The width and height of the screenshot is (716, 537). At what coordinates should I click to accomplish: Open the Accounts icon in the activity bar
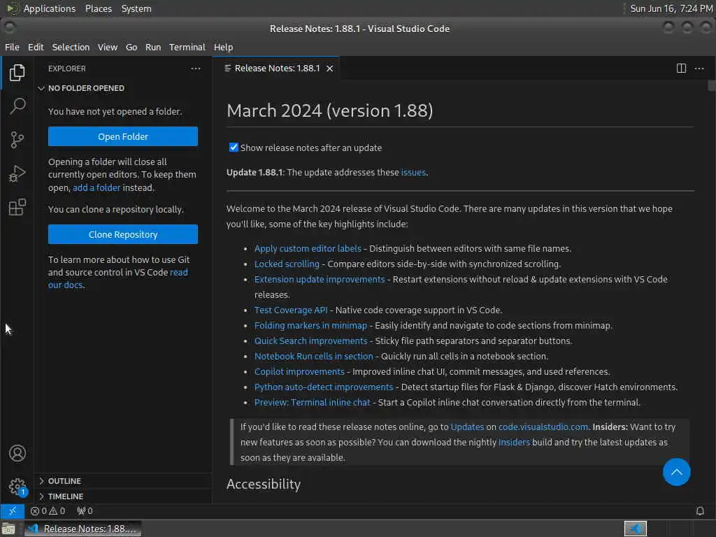click(x=17, y=453)
